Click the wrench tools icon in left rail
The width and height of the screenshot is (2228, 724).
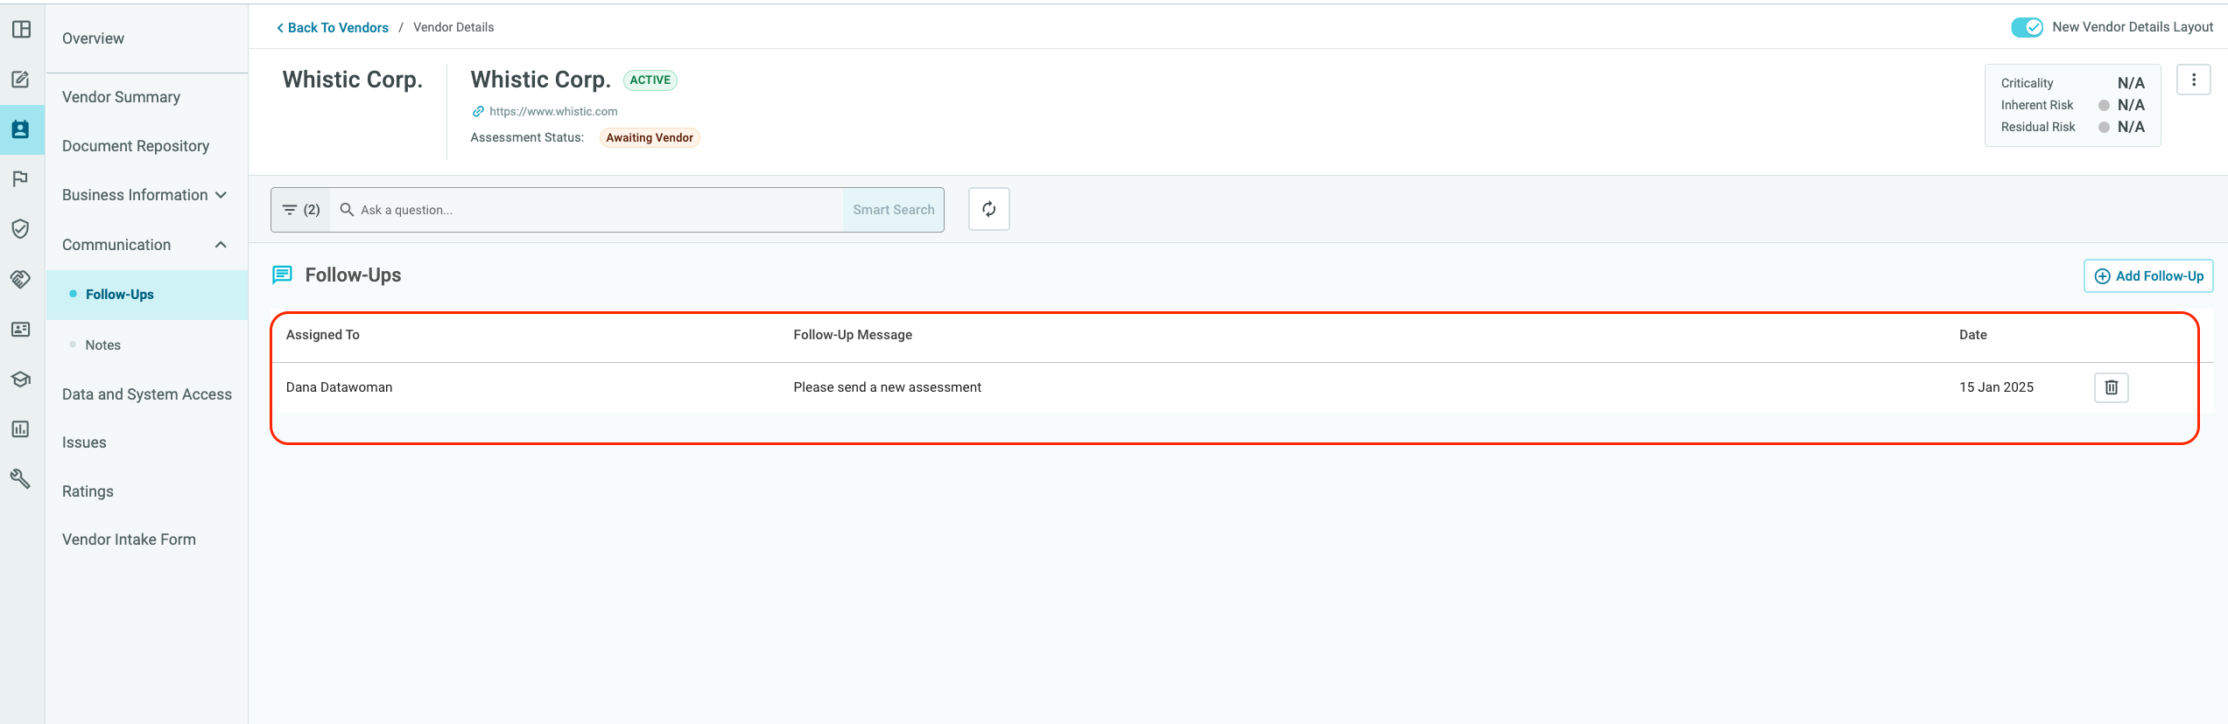21,478
